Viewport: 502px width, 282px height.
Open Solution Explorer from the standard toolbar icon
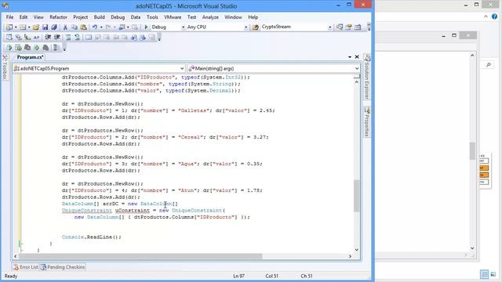pyautogui.click(x=340, y=27)
